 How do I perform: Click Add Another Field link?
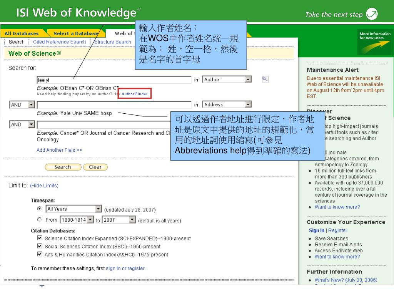(x=59, y=150)
